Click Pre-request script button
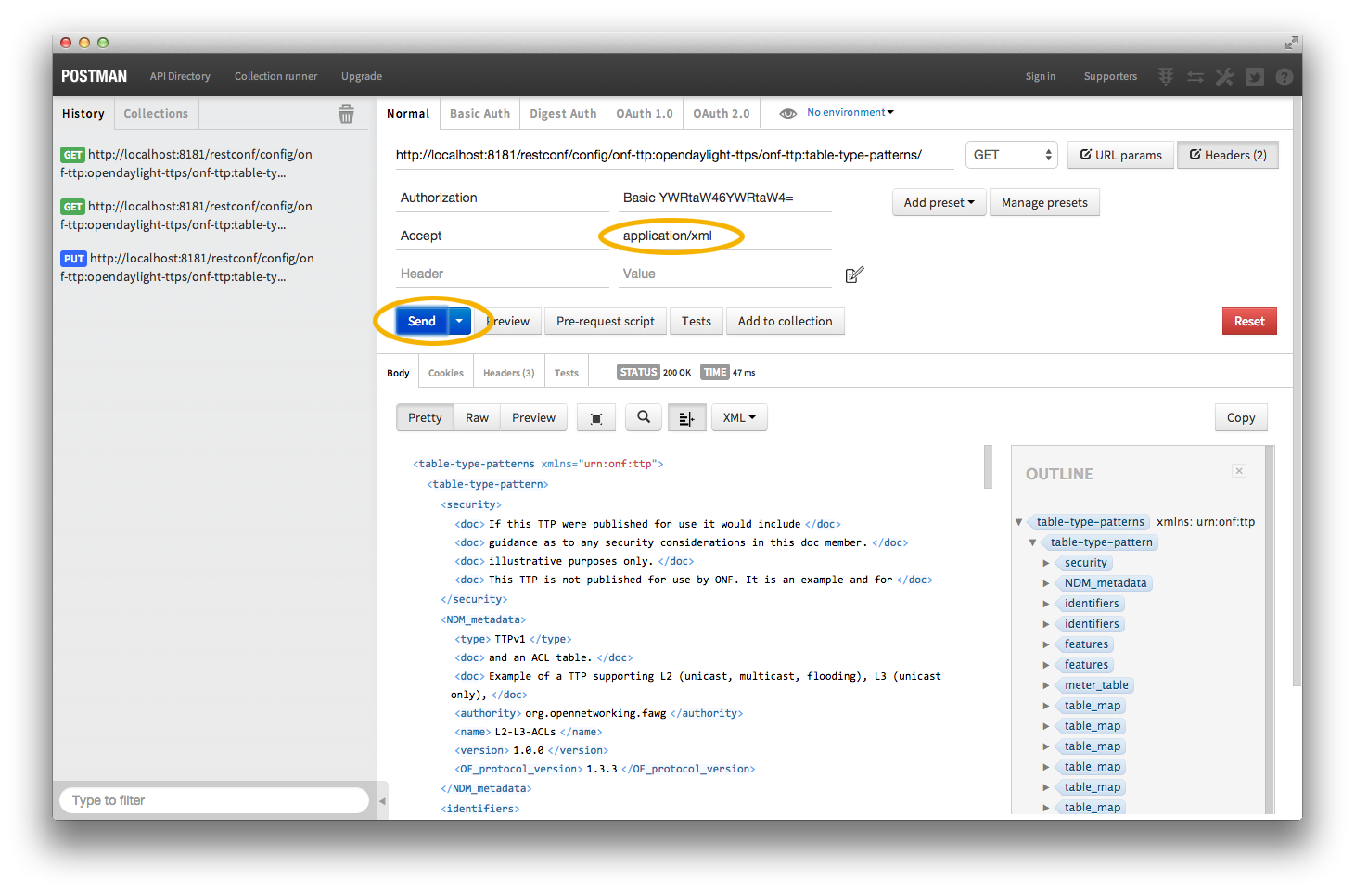Image resolution: width=1355 pixels, height=893 pixels. pyautogui.click(x=606, y=321)
